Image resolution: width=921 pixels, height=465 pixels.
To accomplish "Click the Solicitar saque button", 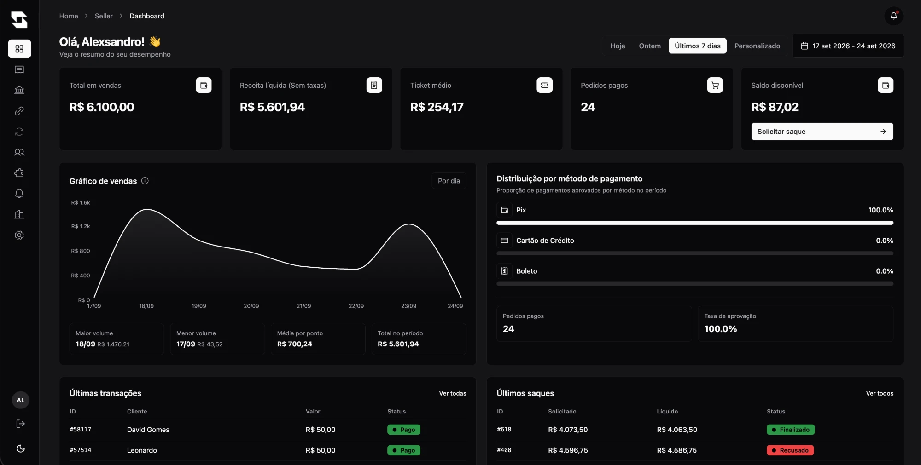I will click(822, 132).
